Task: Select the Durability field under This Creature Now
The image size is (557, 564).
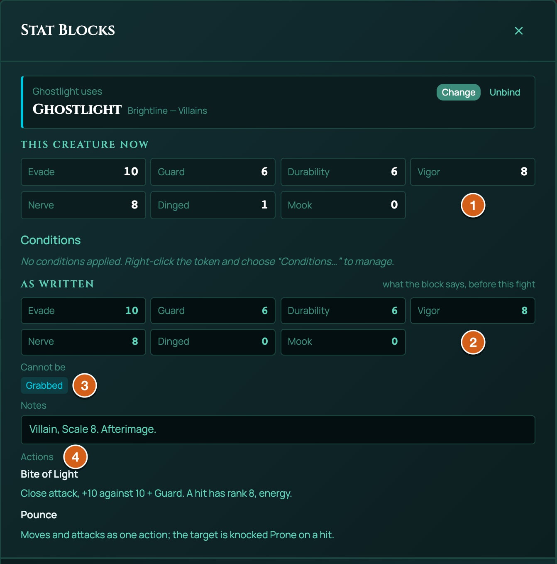Action: (343, 172)
